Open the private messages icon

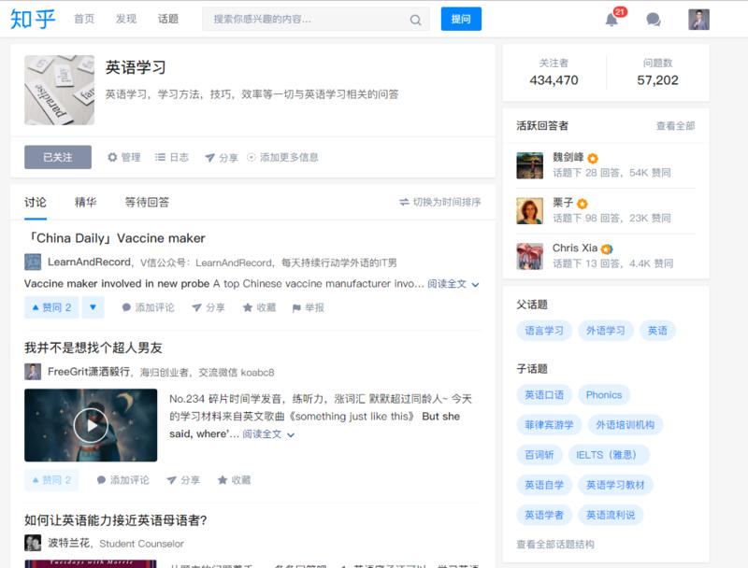[652, 19]
